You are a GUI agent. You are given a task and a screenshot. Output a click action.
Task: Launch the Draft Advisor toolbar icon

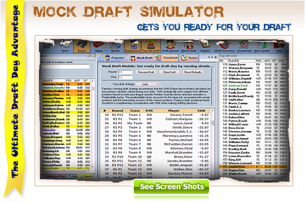click(x=170, y=46)
